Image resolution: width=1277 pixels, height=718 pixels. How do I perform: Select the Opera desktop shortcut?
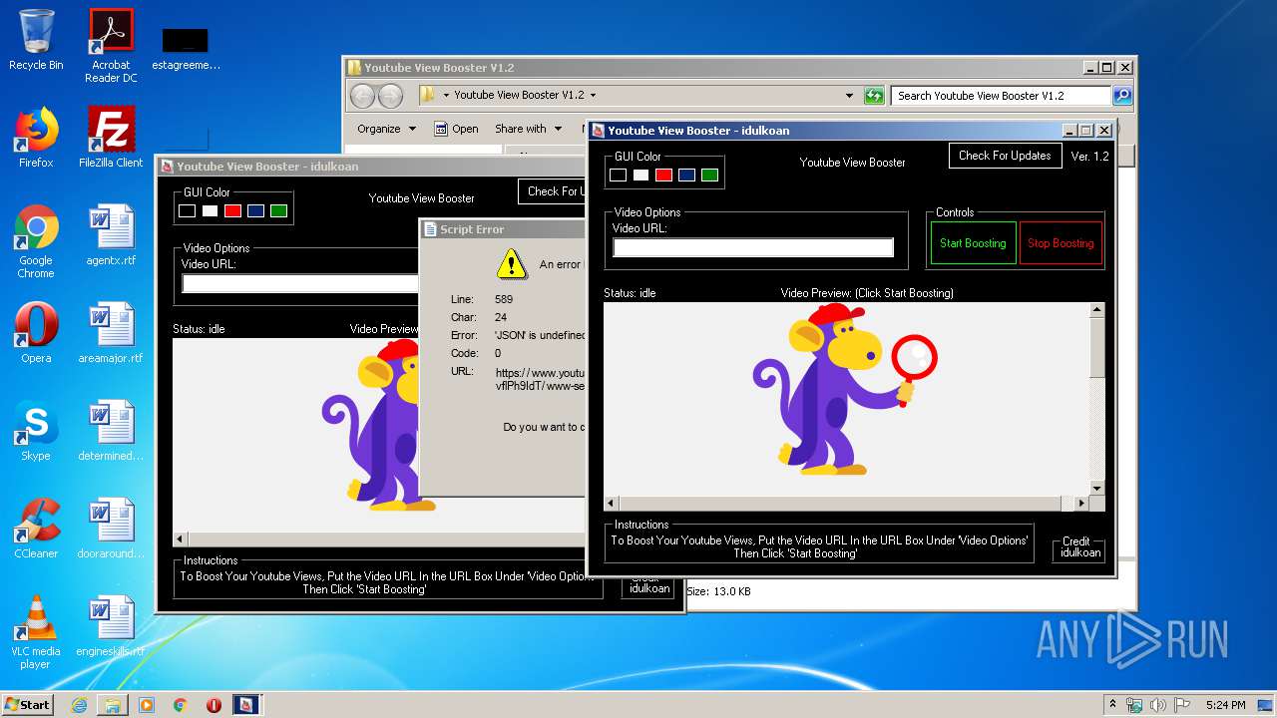tap(36, 333)
